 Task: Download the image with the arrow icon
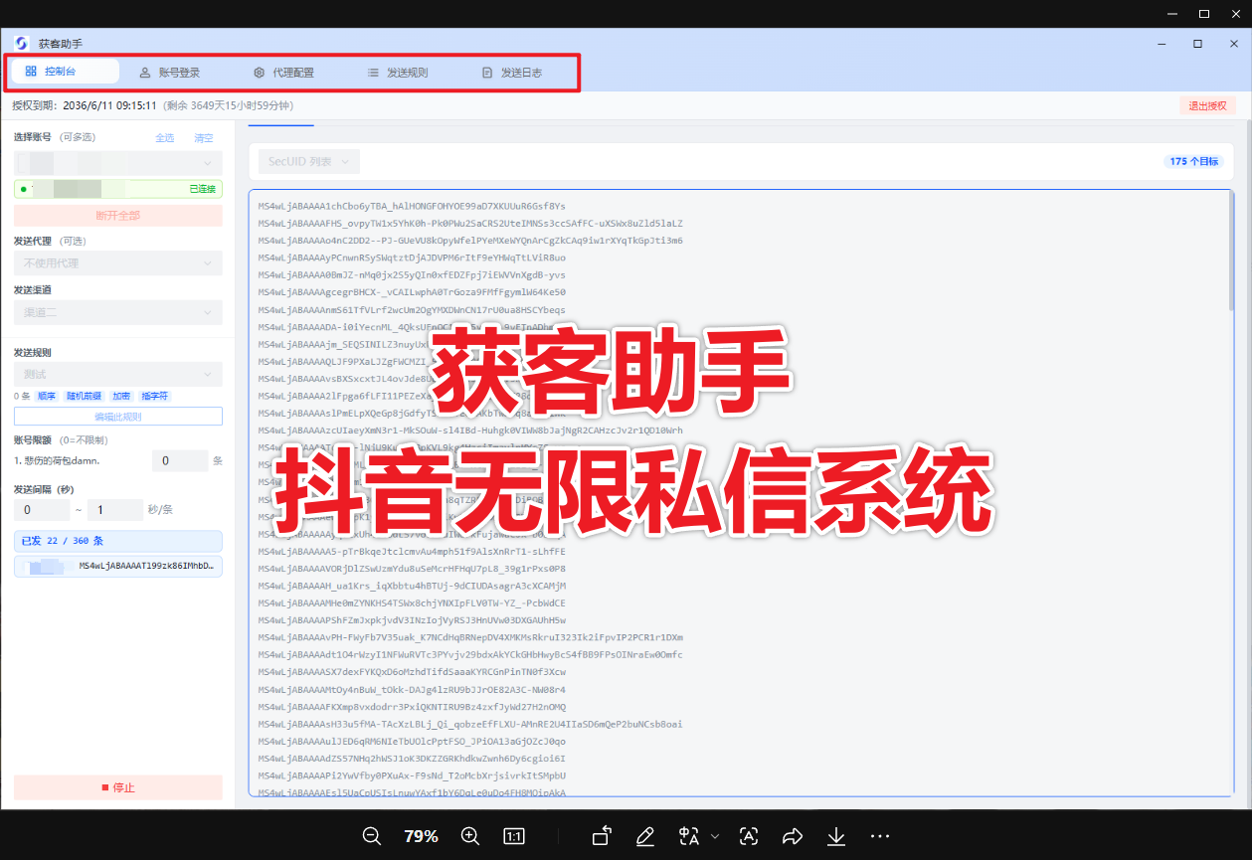(x=836, y=836)
